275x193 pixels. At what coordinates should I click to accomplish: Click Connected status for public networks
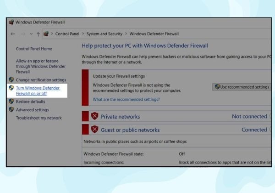pyautogui.click(x=254, y=130)
